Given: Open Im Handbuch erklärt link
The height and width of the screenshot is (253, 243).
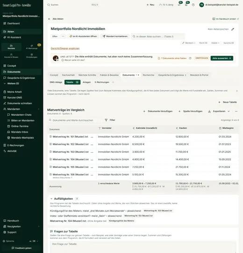Looking at the screenshot, I should (x=226, y=19).
